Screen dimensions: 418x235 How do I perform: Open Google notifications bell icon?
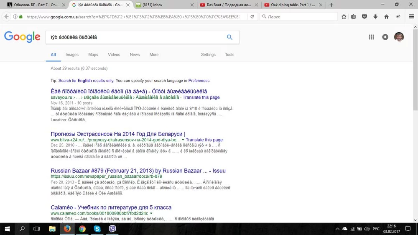tap(385, 37)
